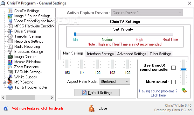194x115 pixels.
Task: Open the Active Capture Device dropdown
Action: click(x=147, y=13)
